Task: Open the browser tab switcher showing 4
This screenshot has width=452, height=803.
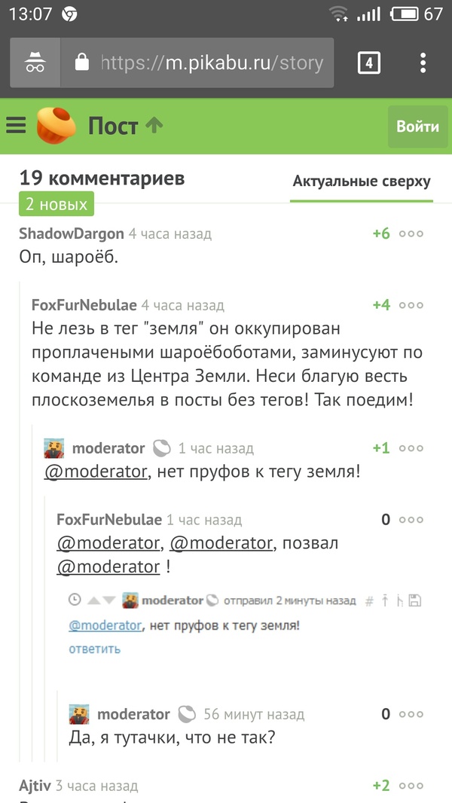Action: coord(368,63)
